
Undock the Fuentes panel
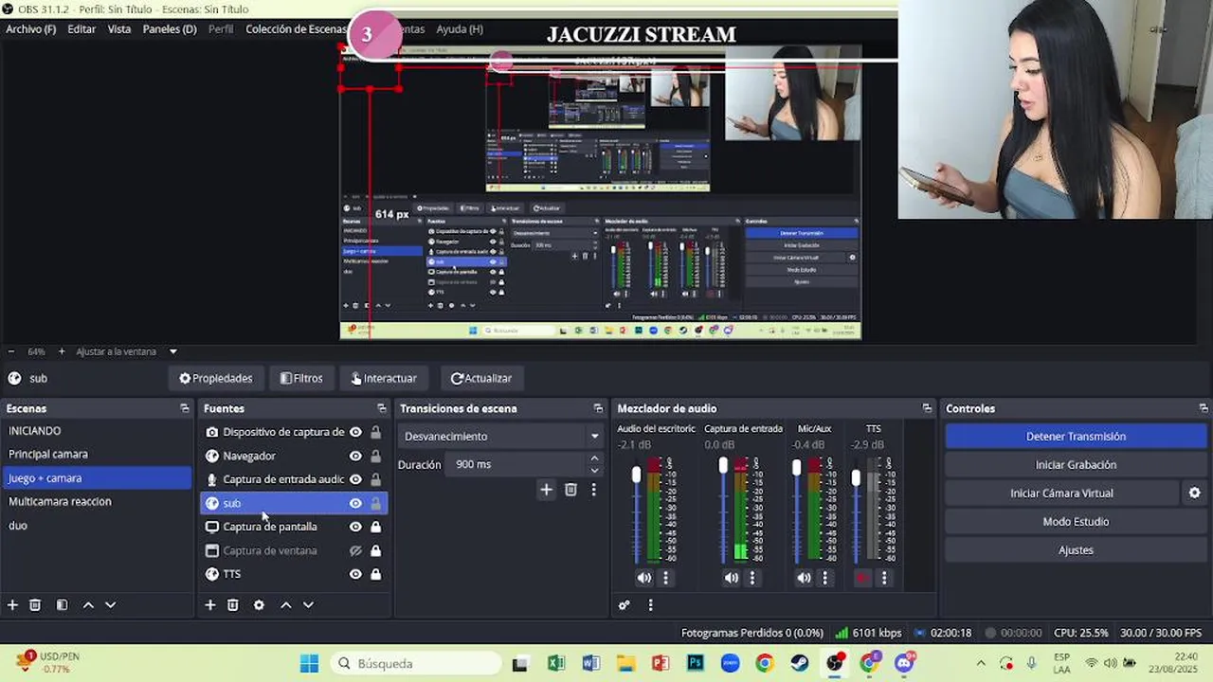click(382, 408)
